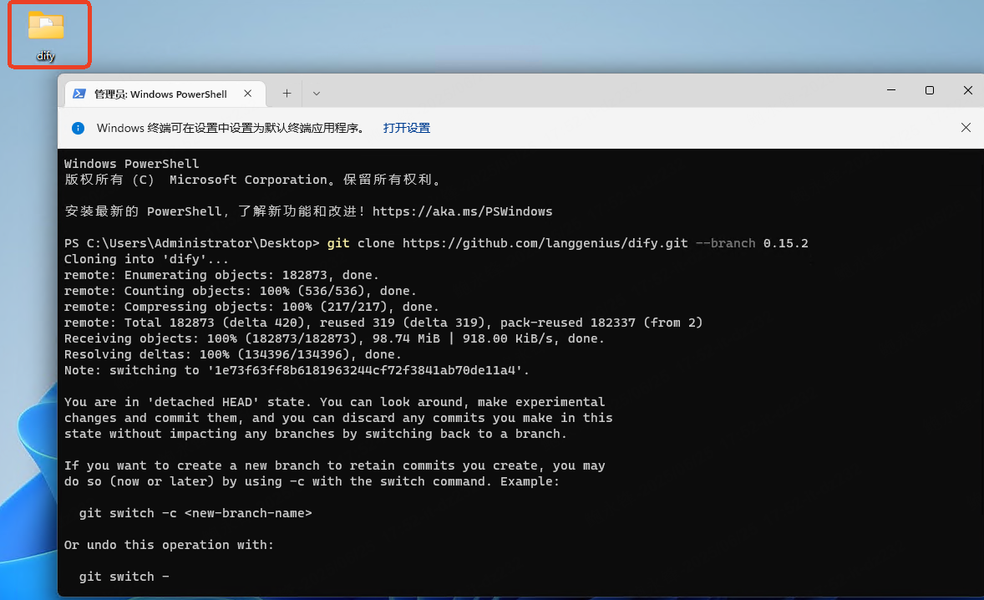
Task: Close the Windows PowerShell tab
Action: [x=248, y=94]
